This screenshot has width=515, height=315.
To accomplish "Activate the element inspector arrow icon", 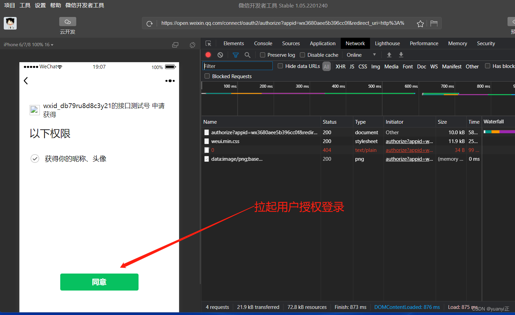I will click(x=209, y=43).
